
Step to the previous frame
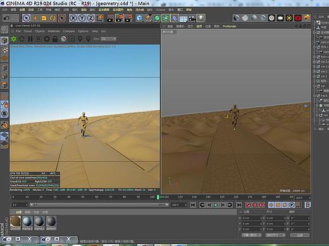click(x=209, y=205)
